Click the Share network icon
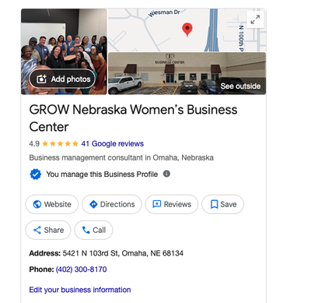Screen dimensions: 311x303 (37, 230)
